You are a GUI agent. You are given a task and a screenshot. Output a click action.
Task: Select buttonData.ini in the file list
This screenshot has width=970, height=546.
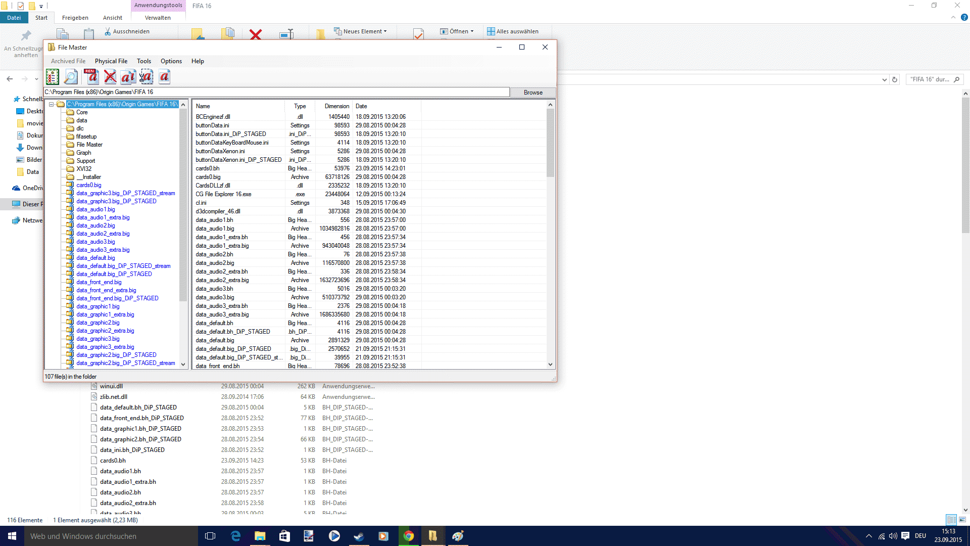click(x=212, y=125)
